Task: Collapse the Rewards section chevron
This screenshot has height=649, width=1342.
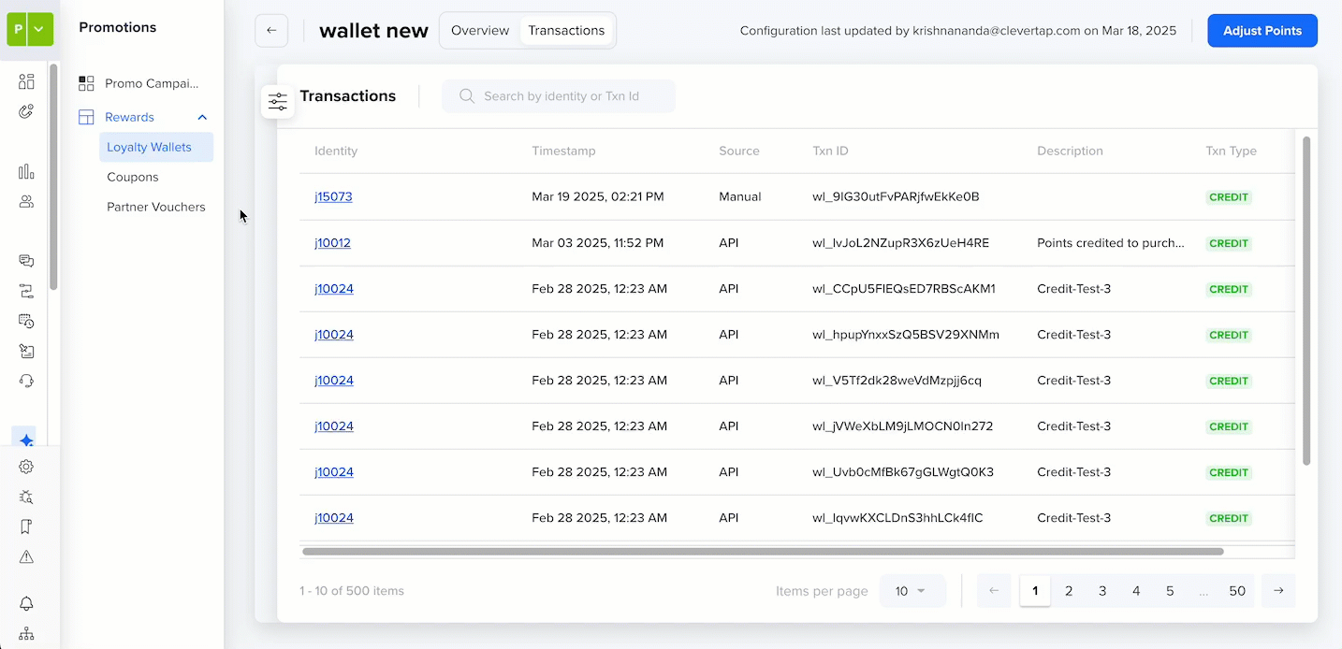Action: click(202, 117)
